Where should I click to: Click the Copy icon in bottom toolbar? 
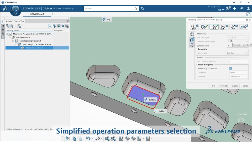(74, 138)
